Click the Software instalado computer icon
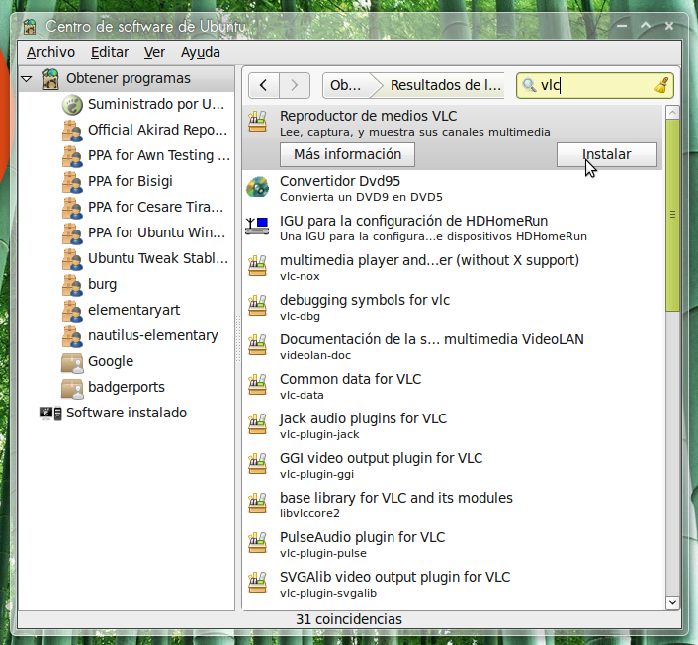The height and width of the screenshot is (645, 698). tap(50, 414)
